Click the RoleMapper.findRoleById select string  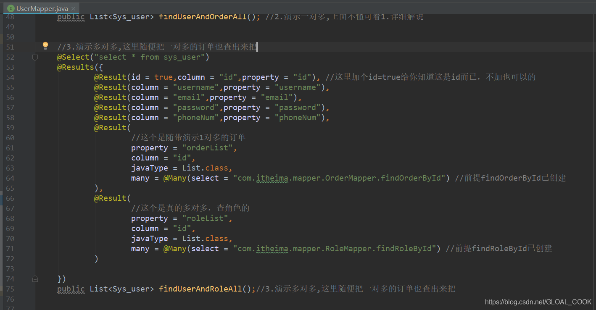coord(335,249)
